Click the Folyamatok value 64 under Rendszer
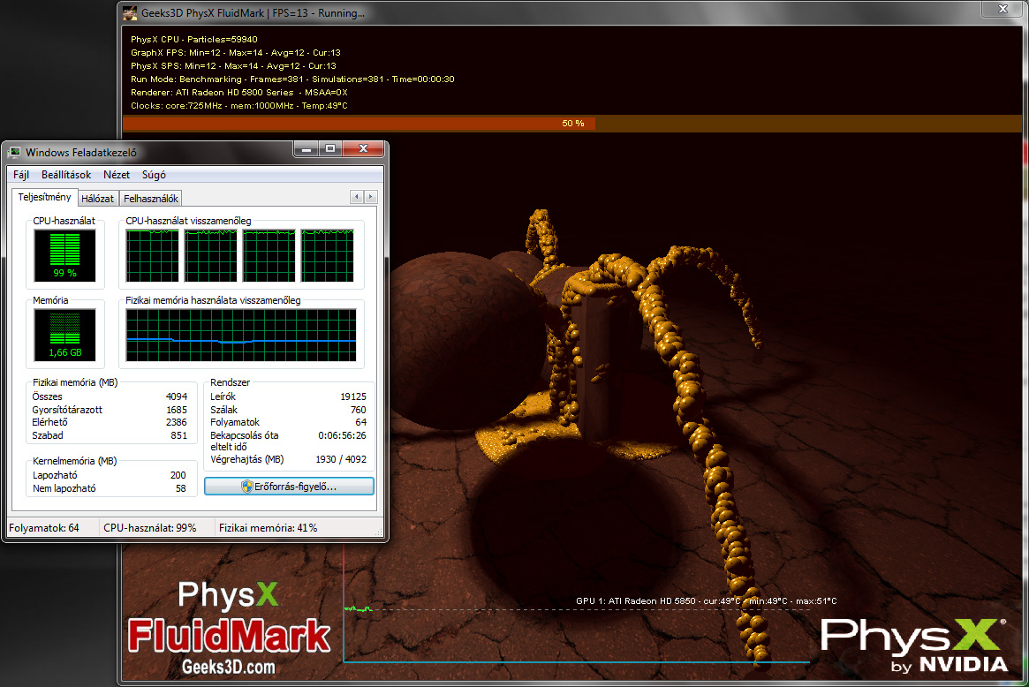The height and width of the screenshot is (687, 1029). (361, 422)
